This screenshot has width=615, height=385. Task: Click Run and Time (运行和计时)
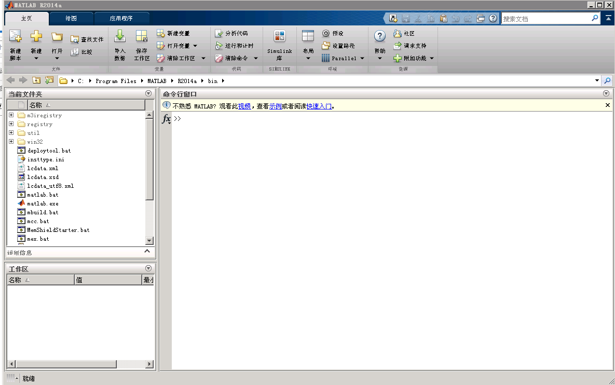[x=234, y=46]
